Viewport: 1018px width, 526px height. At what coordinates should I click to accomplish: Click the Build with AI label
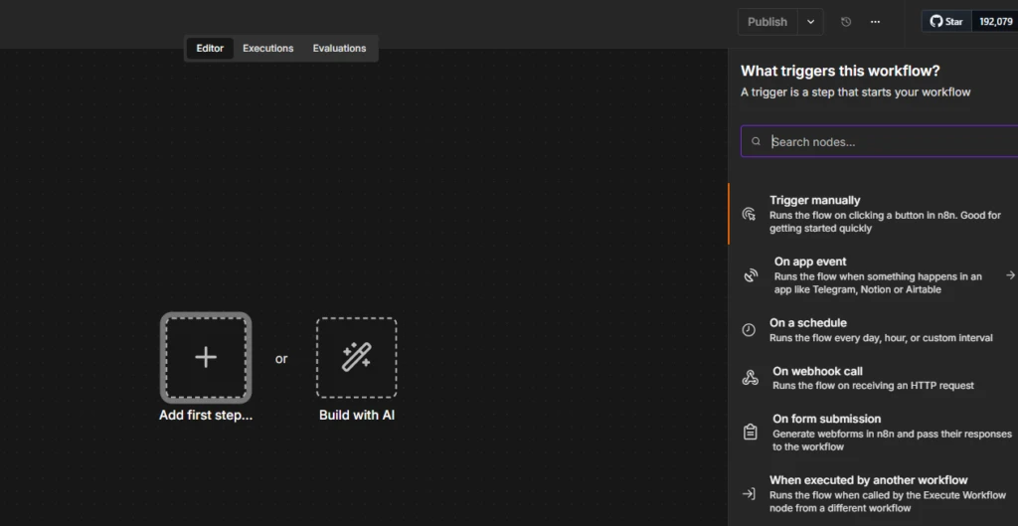[357, 416]
